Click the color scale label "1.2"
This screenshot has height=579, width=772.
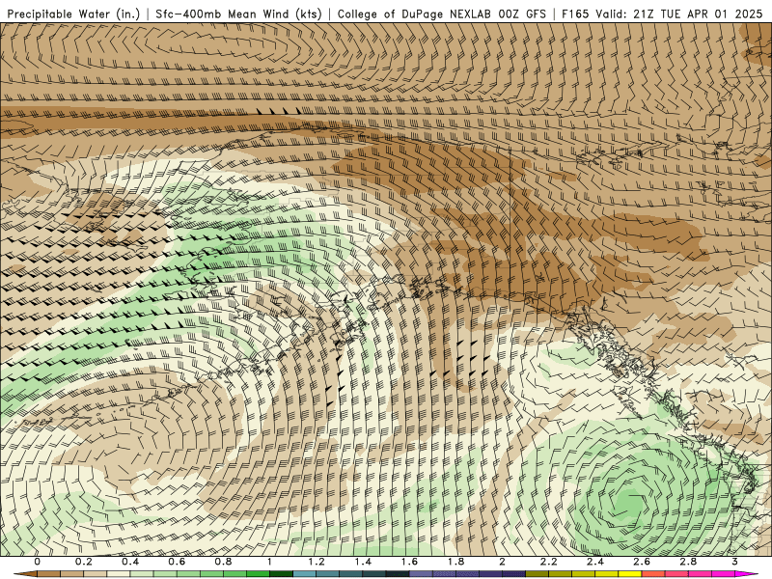coord(317,562)
